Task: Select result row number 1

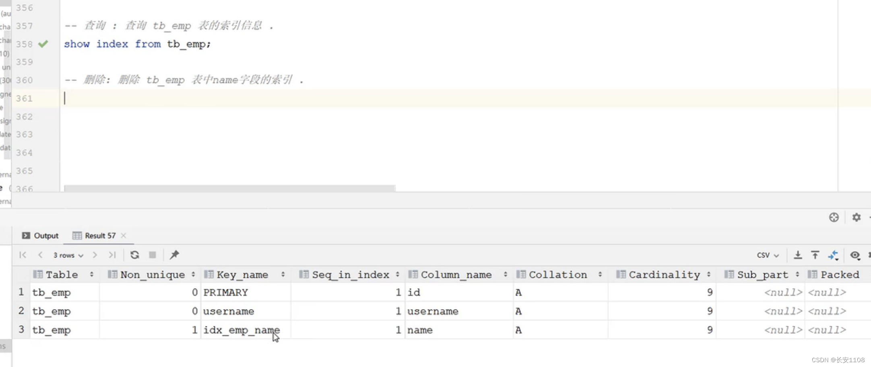Action: coord(21,292)
